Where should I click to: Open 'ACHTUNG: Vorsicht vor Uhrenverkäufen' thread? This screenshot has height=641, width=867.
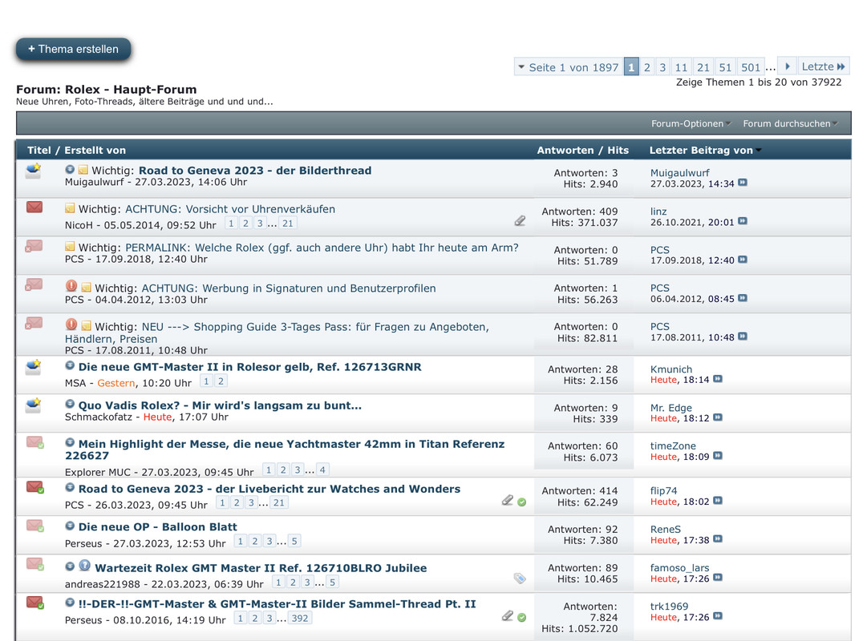[230, 209]
